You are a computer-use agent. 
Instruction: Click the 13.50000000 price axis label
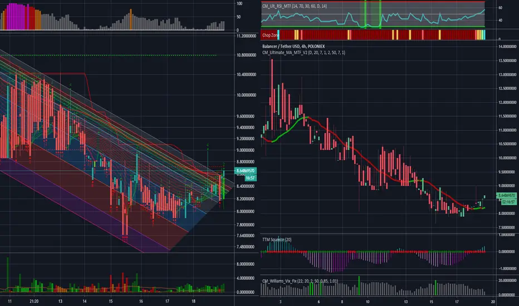(507, 61)
